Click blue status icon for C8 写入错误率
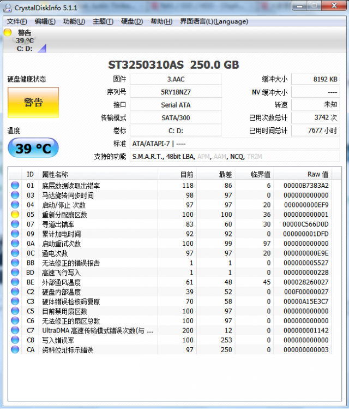This screenshot has height=409, width=349. tap(15, 340)
